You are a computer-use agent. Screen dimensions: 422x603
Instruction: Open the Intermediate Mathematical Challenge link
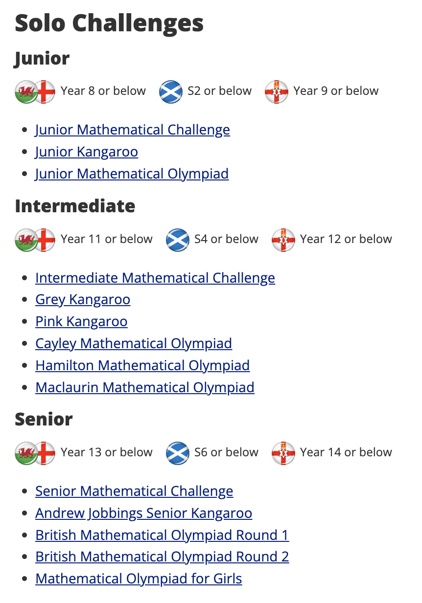[155, 278]
